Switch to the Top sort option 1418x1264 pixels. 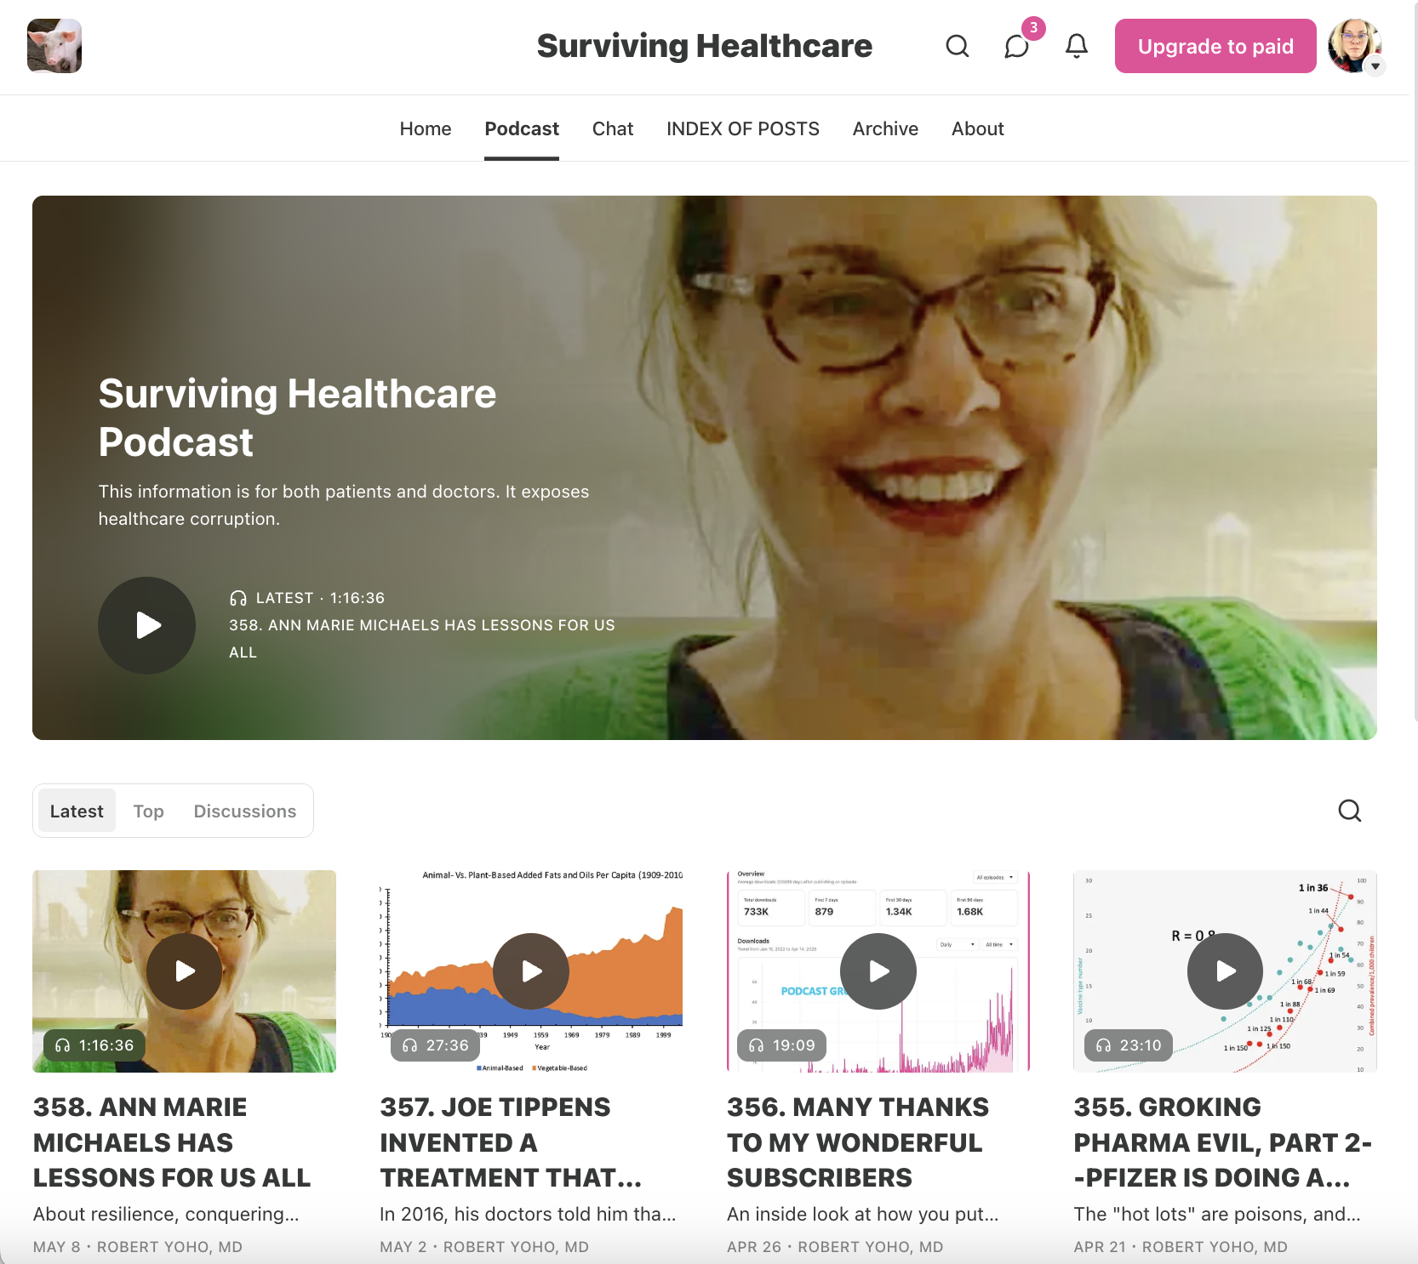coord(148,811)
